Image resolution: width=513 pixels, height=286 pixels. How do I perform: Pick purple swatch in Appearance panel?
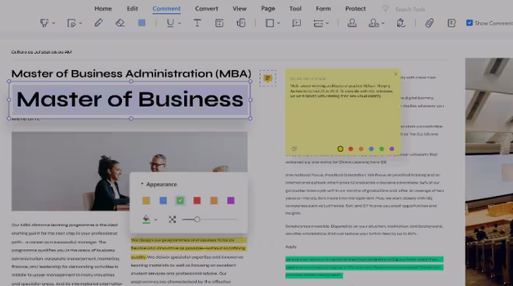(x=231, y=201)
